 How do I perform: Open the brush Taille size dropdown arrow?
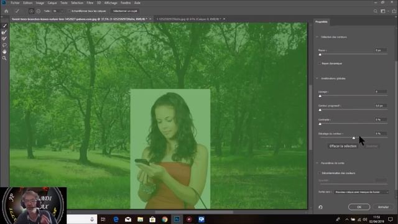(62, 11)
